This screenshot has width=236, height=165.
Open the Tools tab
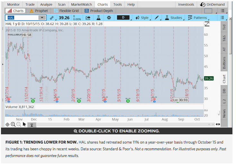pyautogui.click(x=118, y=4)
